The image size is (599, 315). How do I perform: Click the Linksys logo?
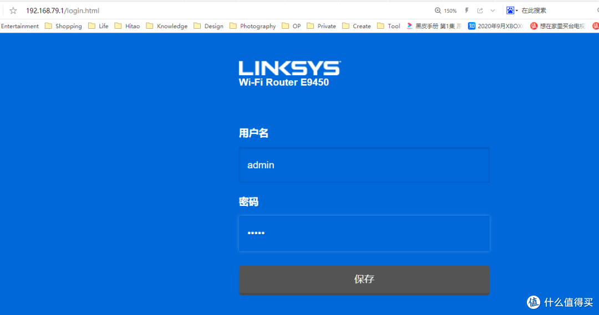pos(290,68)
